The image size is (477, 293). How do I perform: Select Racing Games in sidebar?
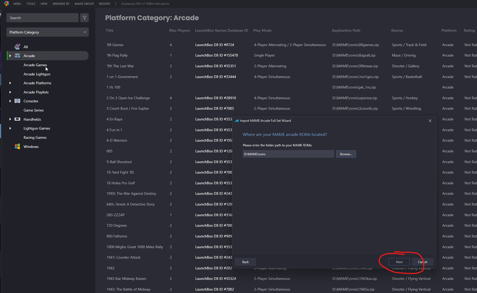click(x=35, y=137)
